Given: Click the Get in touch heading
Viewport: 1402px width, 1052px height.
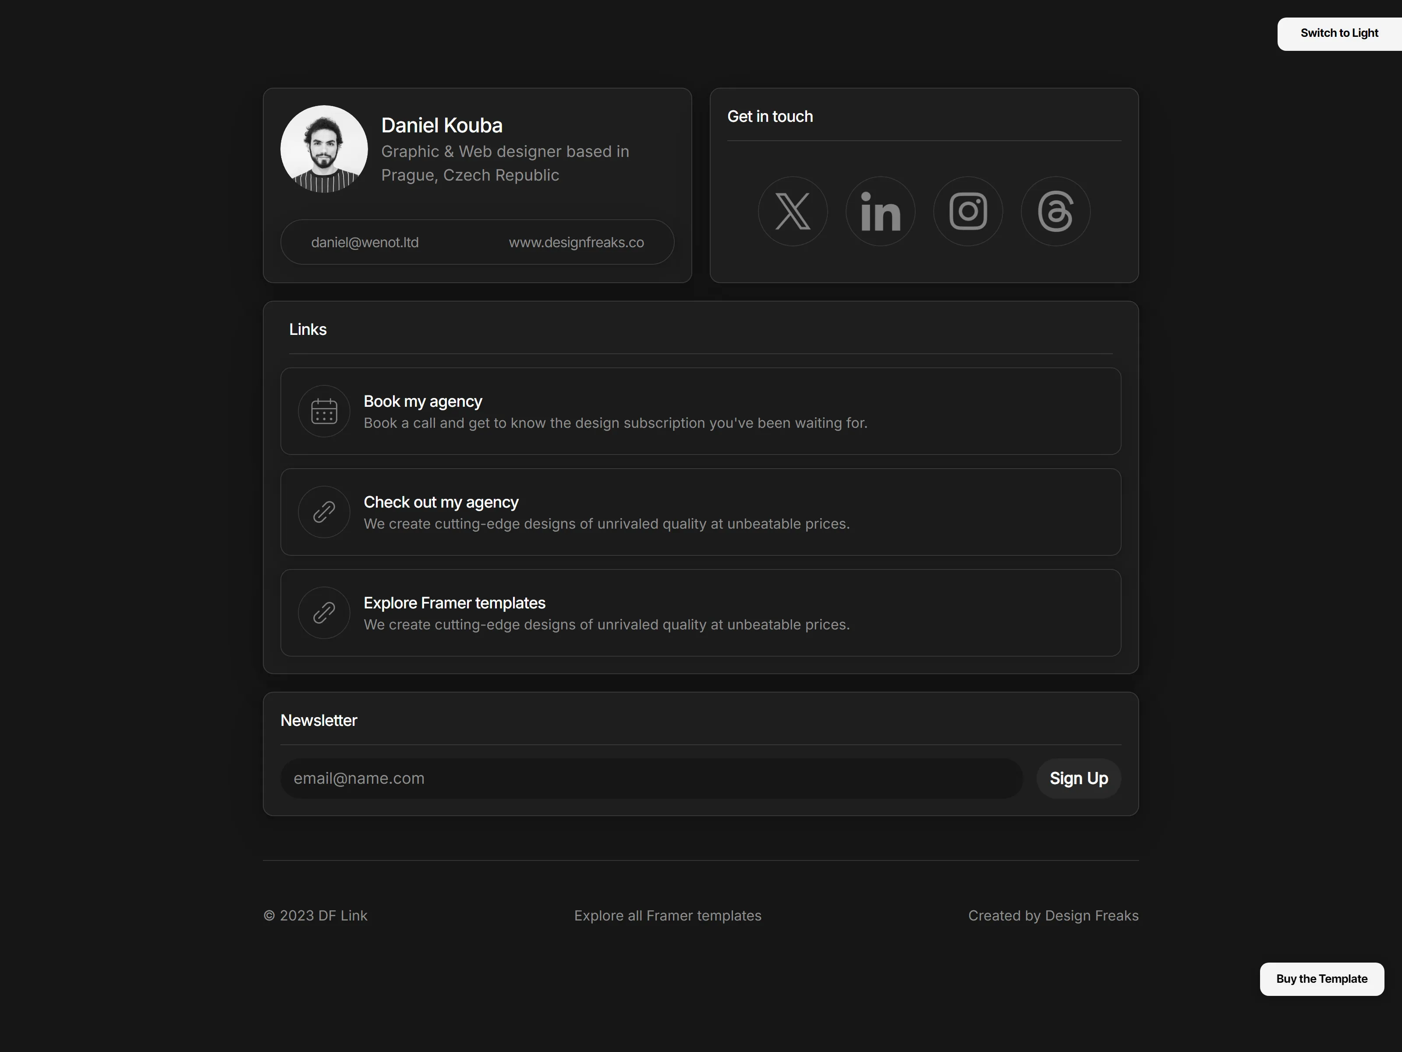Looking at the screenshot, I should click(769, 117).
